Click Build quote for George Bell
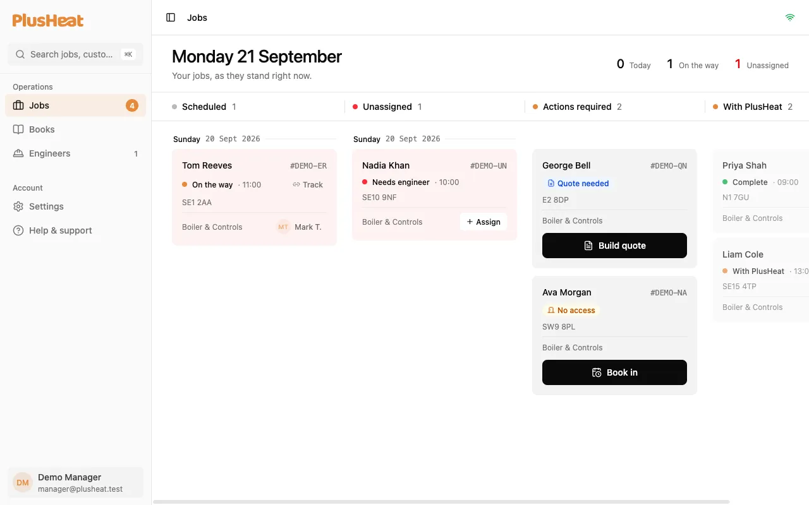Viewport: 809px width, 505px height. pyautogui.click(x=614, y=246)
